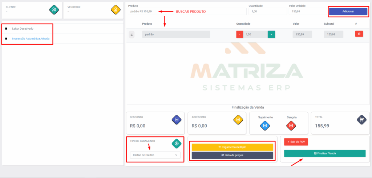Expand the Cartão de Crédito payment dropdown

pos(155,155)
